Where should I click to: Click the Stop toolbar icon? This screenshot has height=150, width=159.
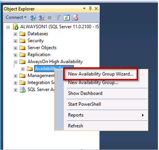point(49,18)
